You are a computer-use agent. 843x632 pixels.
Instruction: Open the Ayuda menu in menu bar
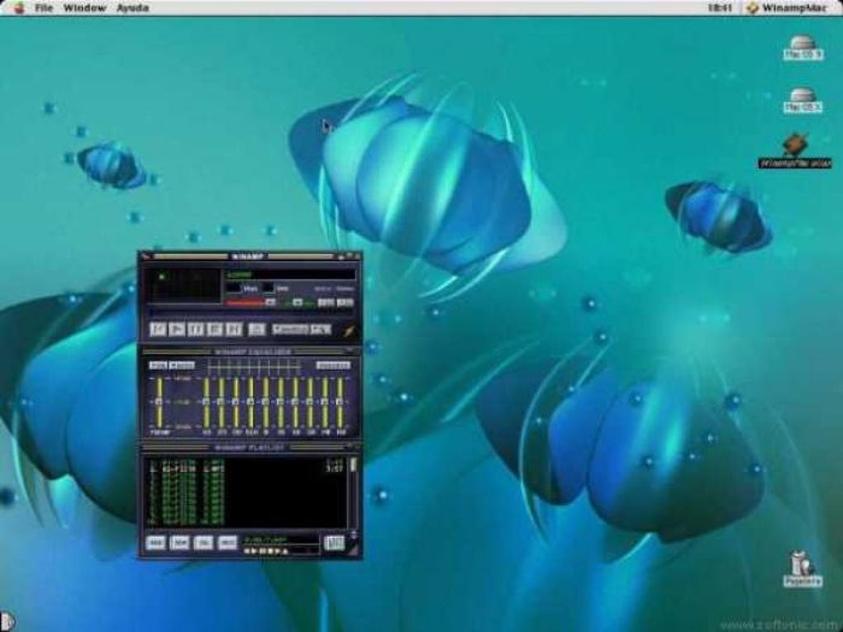tap(133, 8)
